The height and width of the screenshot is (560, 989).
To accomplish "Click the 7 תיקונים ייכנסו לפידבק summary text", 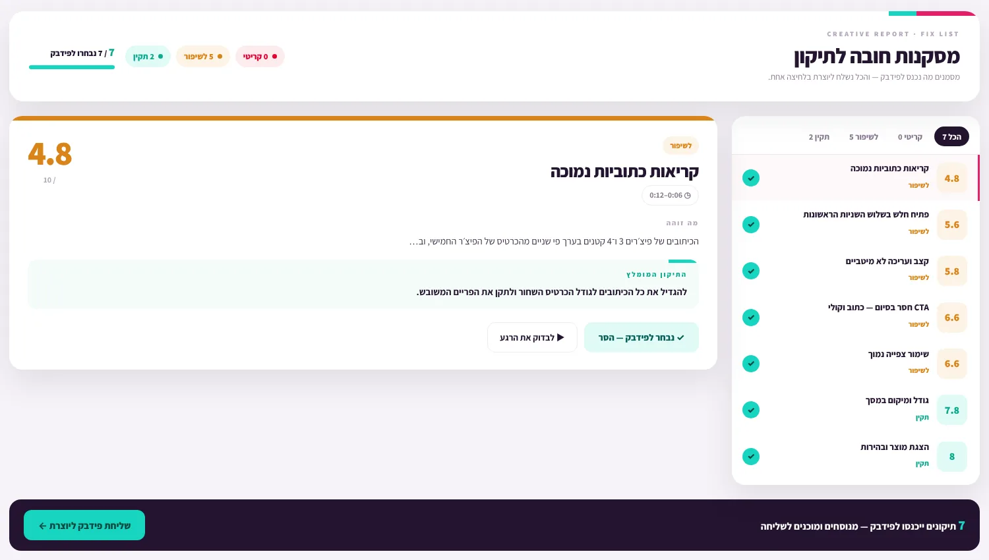I will (x=862, y=526).
